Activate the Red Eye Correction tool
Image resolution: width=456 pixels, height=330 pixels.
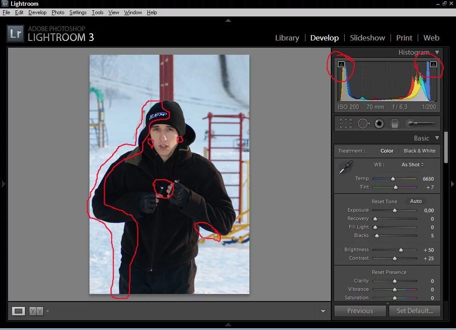[379, 124]
